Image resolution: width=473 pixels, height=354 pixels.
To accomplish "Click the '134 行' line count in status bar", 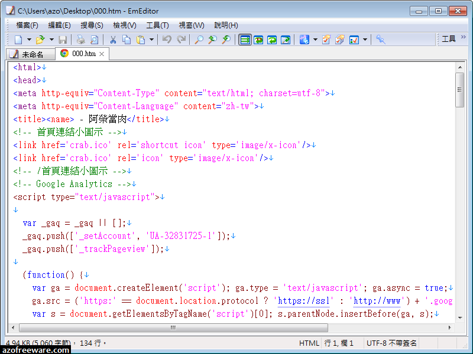I will tap(90, 343).
